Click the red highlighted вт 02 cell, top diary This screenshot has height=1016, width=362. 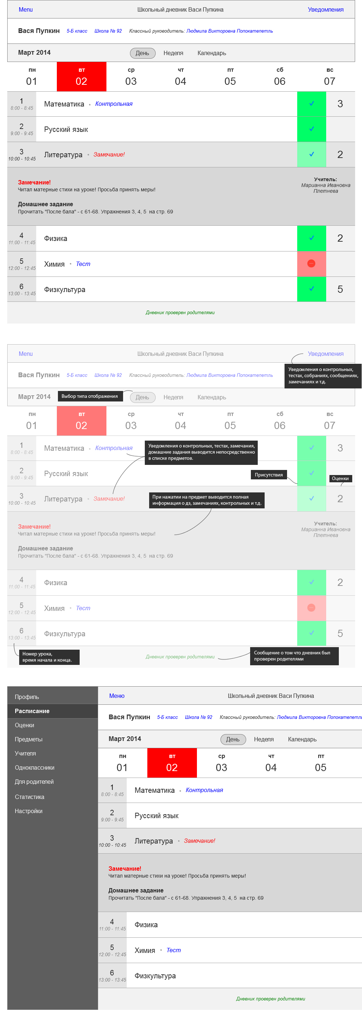pos(81,76)
